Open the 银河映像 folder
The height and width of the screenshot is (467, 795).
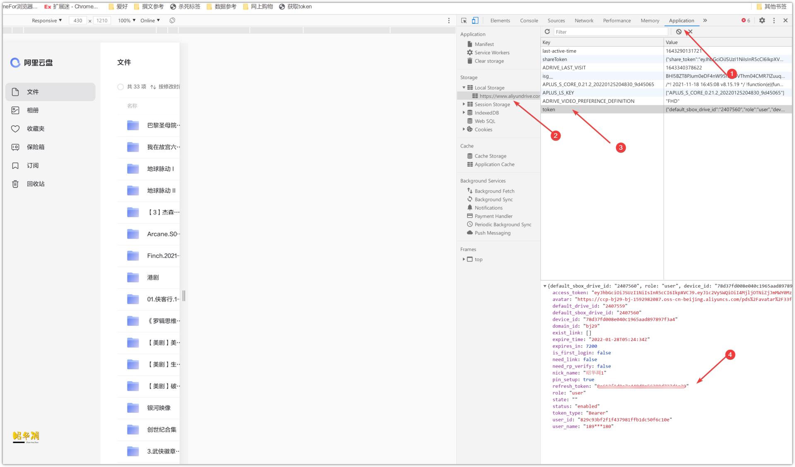tap(149, 408)
